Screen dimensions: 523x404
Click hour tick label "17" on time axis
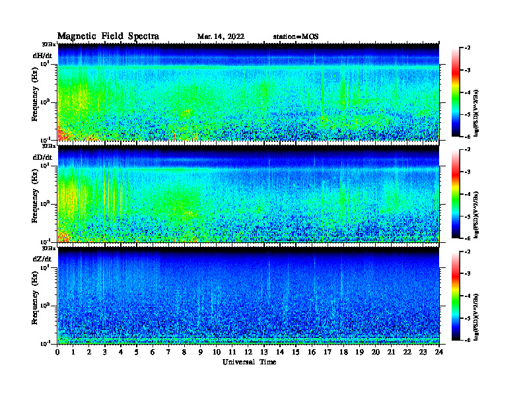click(328, 353)
